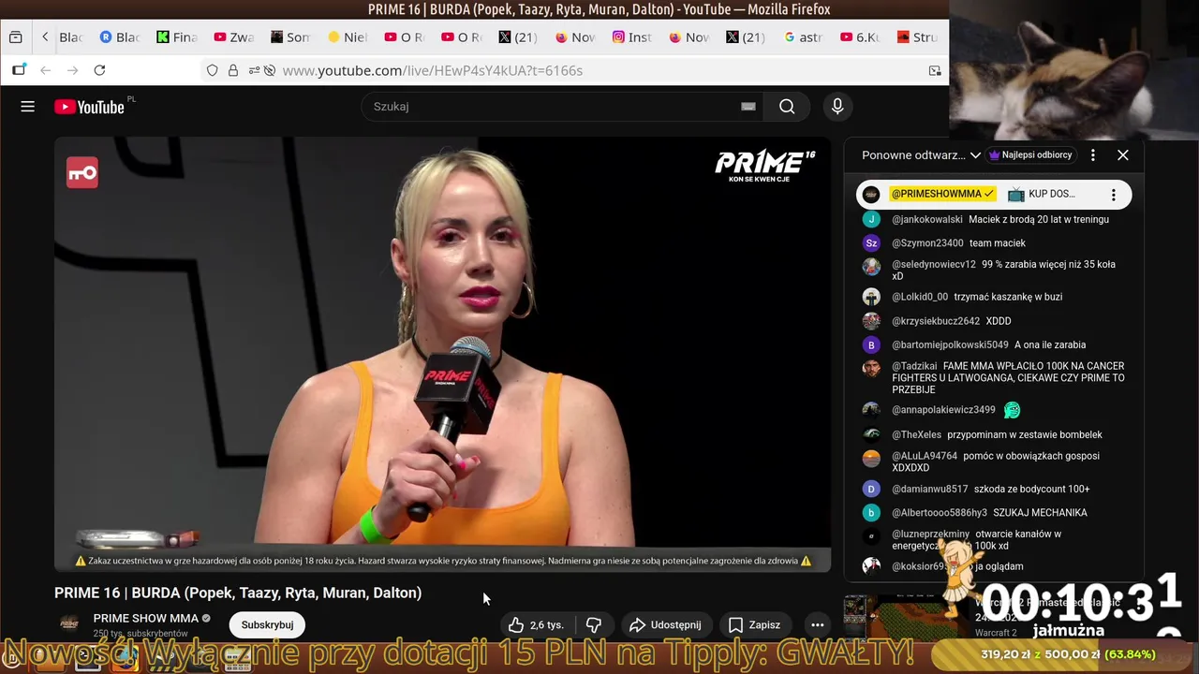
Task: Click @bartomiejpolkowski5049's purple B avatar
Action: click(x=871, y=344)
